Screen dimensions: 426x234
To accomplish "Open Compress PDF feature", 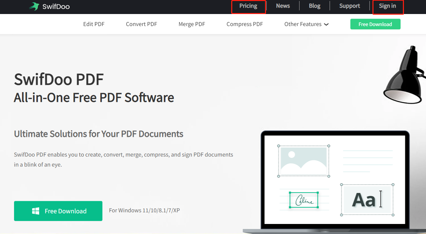I will click(245, 24).
